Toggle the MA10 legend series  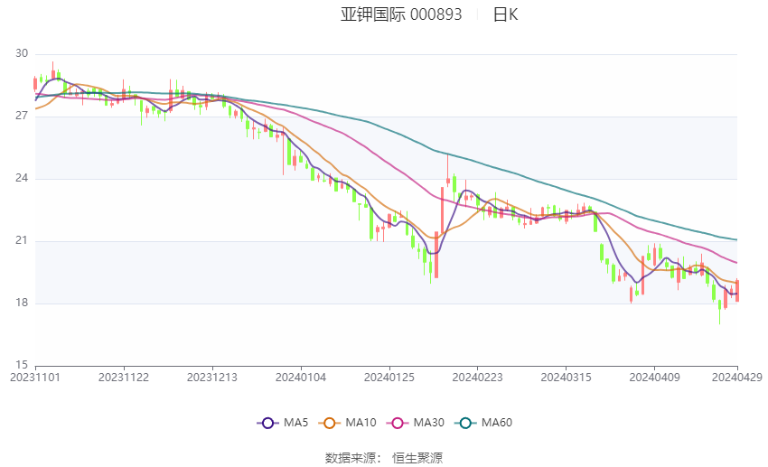pyautogui.click(x=347, y=423)
